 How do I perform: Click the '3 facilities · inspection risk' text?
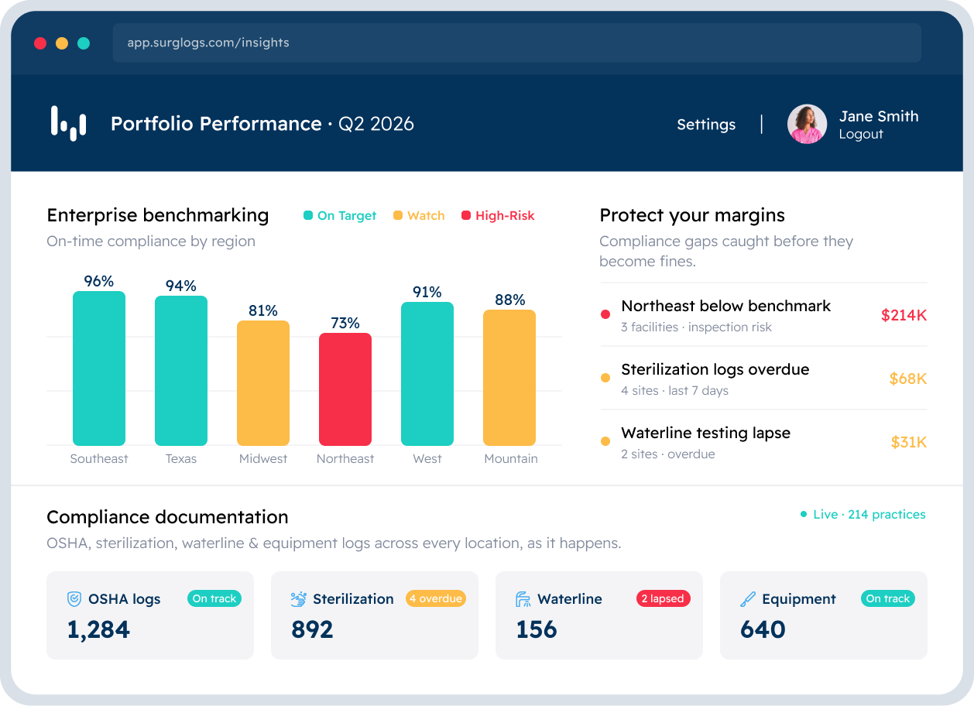point(697,327)
